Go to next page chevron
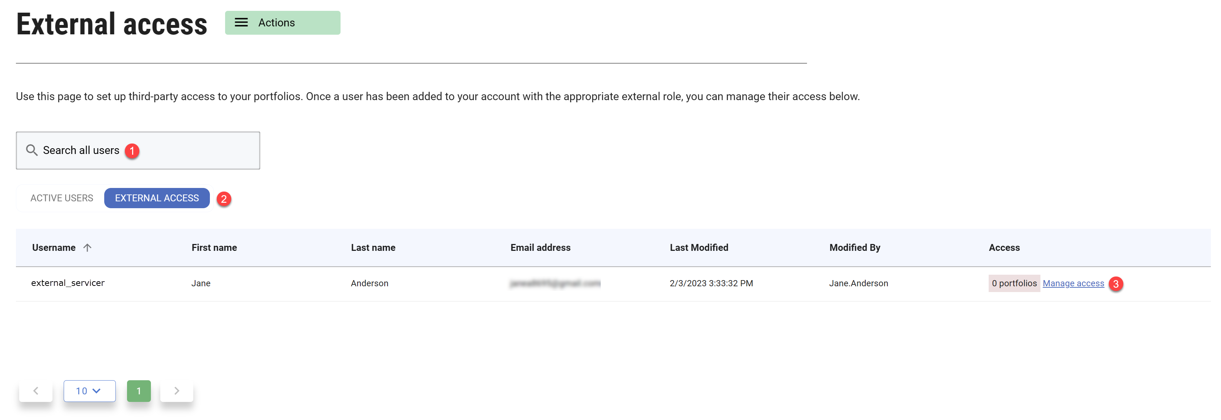Screen dimensions: 1221x420 176,391
